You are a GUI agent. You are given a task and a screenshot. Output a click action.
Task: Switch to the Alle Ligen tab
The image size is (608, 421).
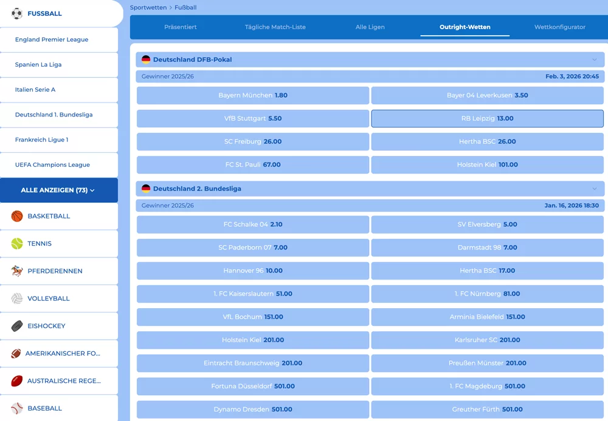[370, 27]
